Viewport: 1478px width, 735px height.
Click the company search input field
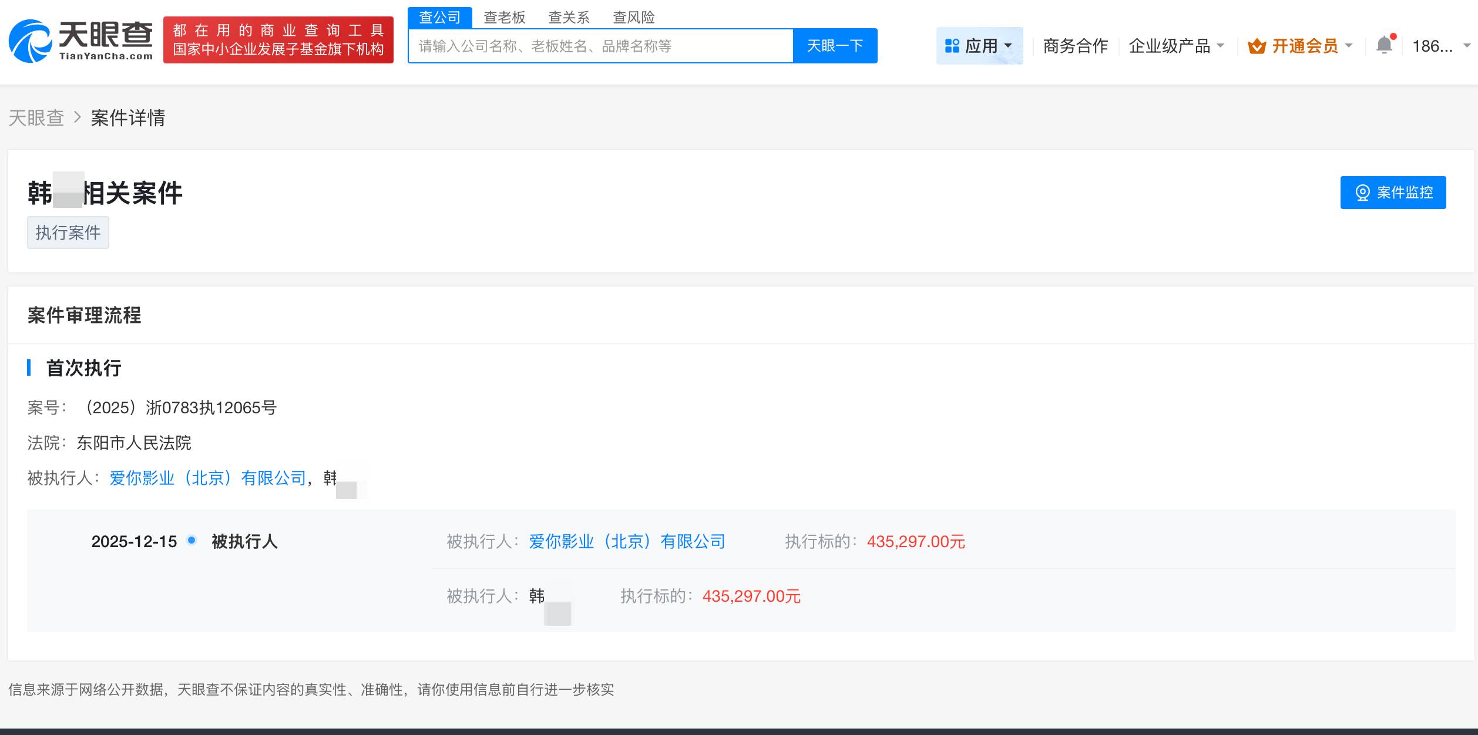[599, 45]
